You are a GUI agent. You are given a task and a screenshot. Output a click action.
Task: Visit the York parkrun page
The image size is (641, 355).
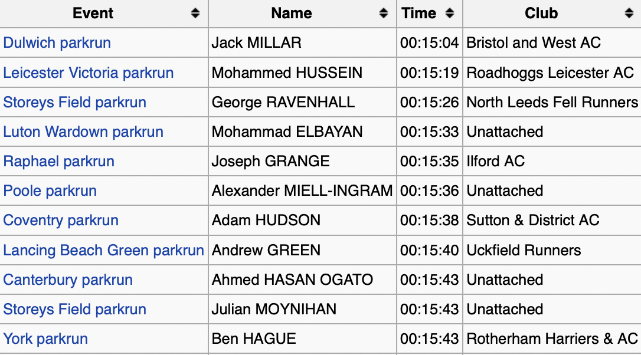(x=45, y=338)
